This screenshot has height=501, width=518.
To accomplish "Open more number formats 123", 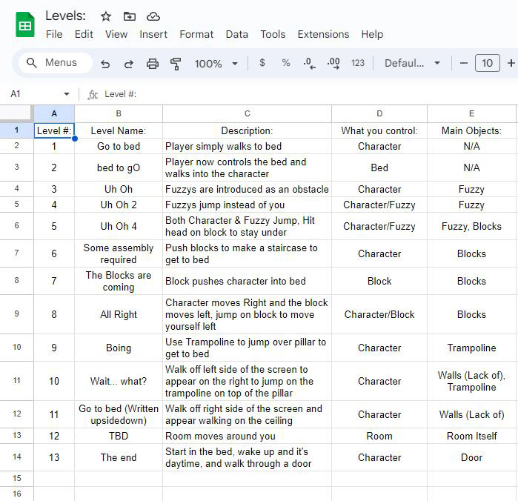I will tap(357, 63).
